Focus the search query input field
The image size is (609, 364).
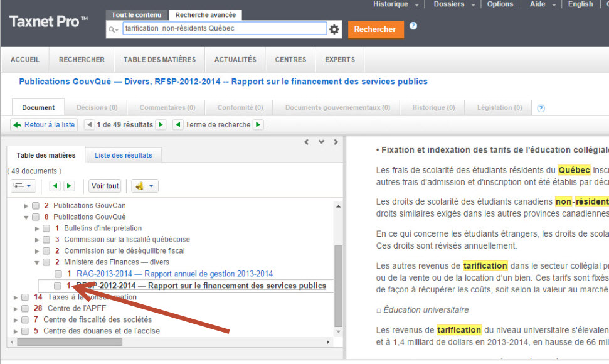(x=225, y=28)
